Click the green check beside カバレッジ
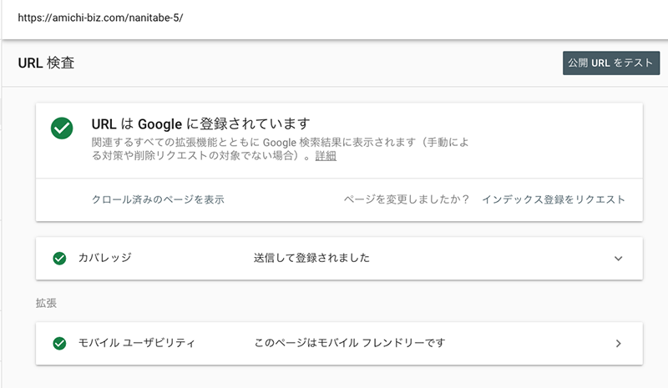The image size is (668, 388). click(59, 258)
